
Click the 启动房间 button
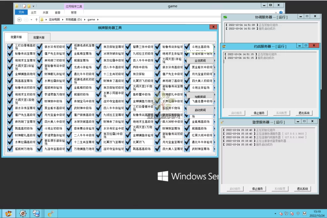tap(200, 110)
